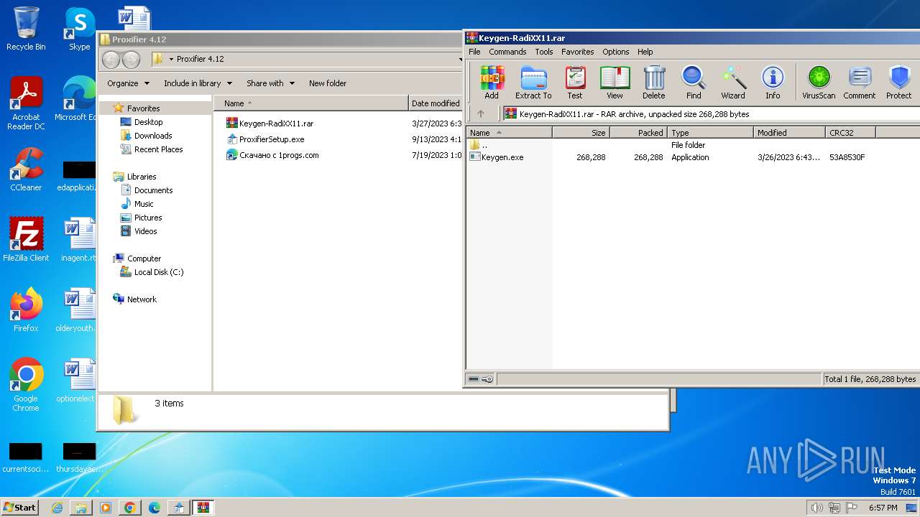Open the Find tool in WinRAR
The width and height of the screenshot is (920, 517).
click(x=694, y=82)
